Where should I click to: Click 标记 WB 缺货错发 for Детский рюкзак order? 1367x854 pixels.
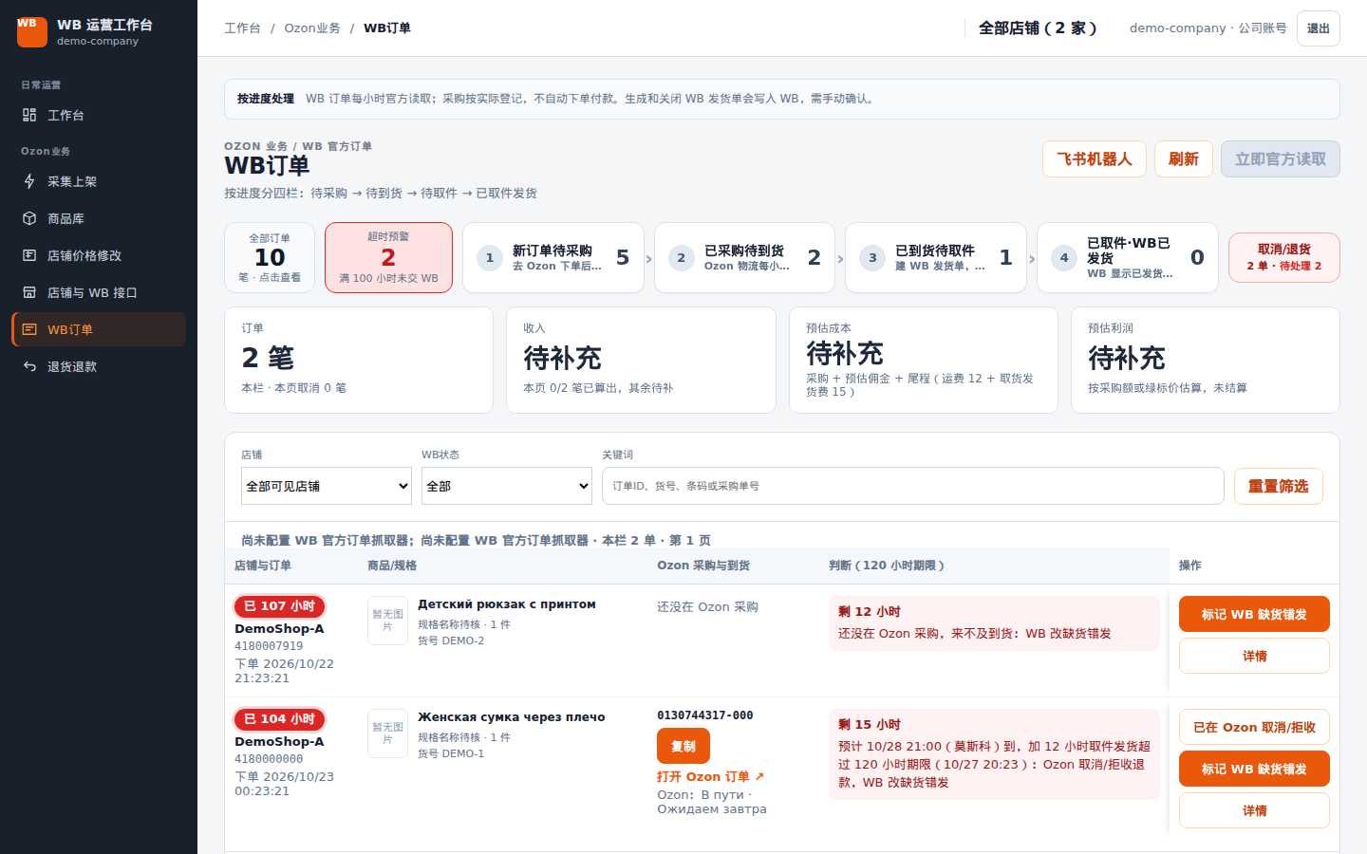click(x=1254, y=614)
